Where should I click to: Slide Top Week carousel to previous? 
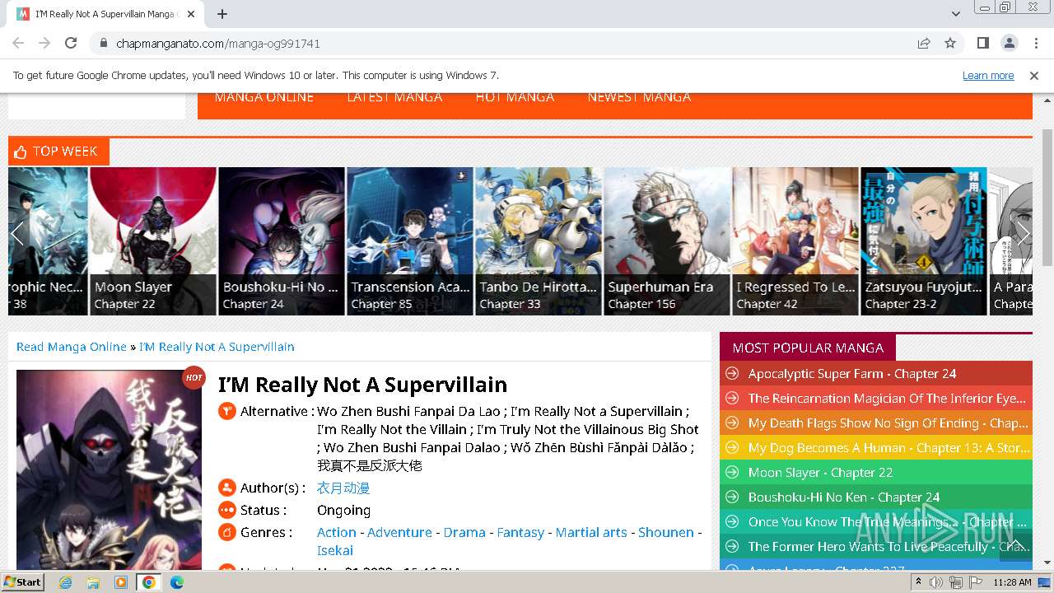pos(18,234)
